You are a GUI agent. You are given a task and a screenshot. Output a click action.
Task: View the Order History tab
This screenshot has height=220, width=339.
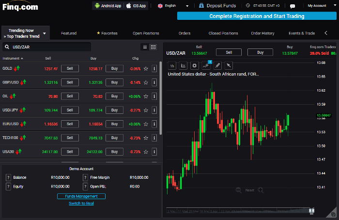[x=262, y=33]
